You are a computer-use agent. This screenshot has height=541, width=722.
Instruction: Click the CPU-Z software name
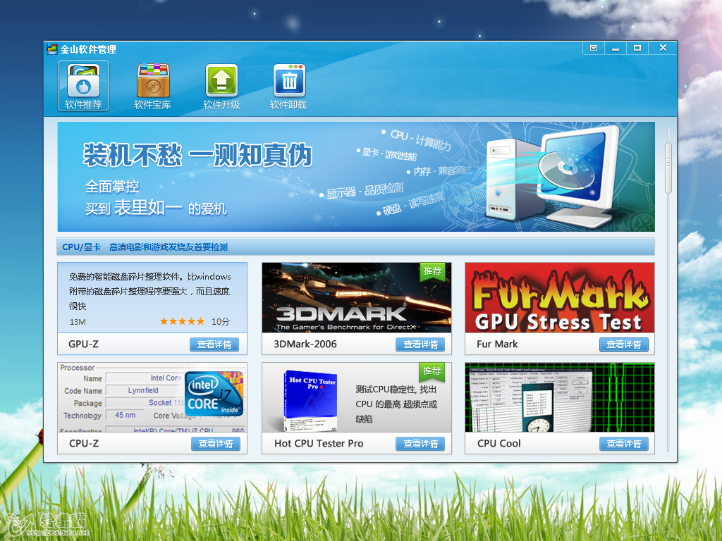tap(84, 444)
